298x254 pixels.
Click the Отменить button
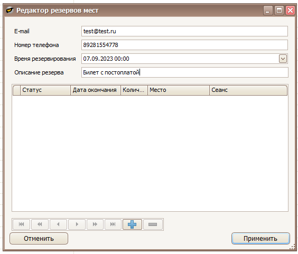39,238
